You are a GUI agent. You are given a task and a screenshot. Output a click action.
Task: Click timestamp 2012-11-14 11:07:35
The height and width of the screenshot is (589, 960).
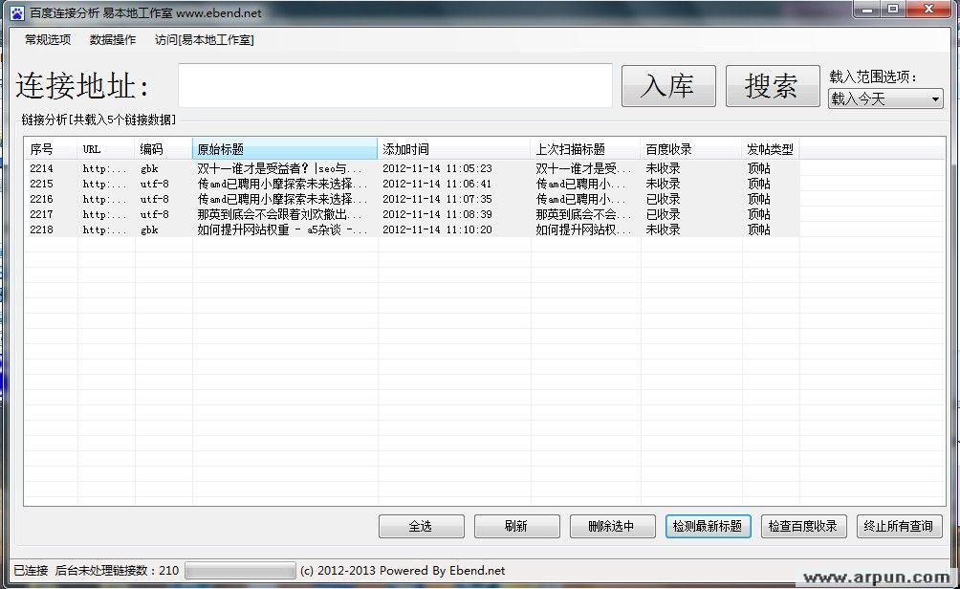(x=437, y=199)
